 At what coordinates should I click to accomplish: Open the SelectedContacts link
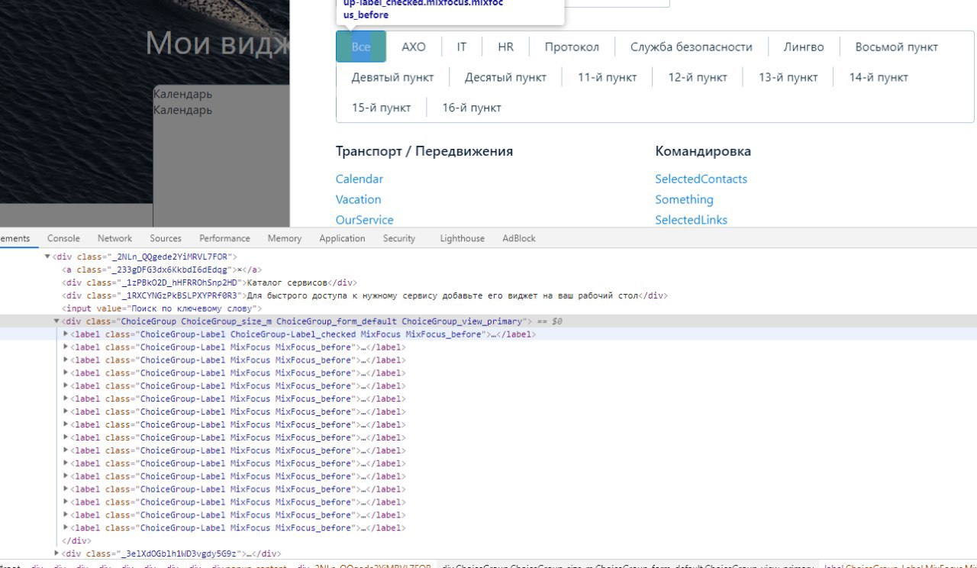pyautogui.click(x=701, y=179)
